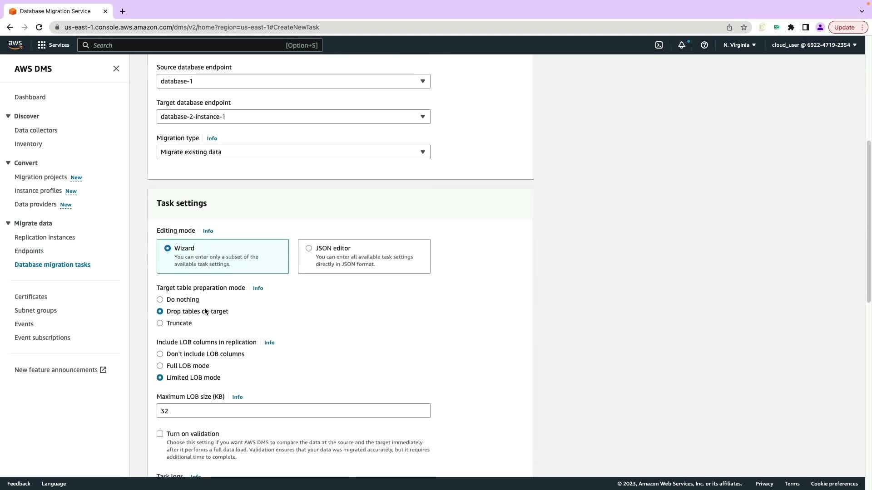
Task: Open Endpoints in the side navigation
Action: coord(29,251)
